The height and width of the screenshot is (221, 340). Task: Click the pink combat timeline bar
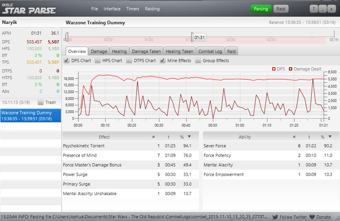pyautogui.click(x=197, y=40)
